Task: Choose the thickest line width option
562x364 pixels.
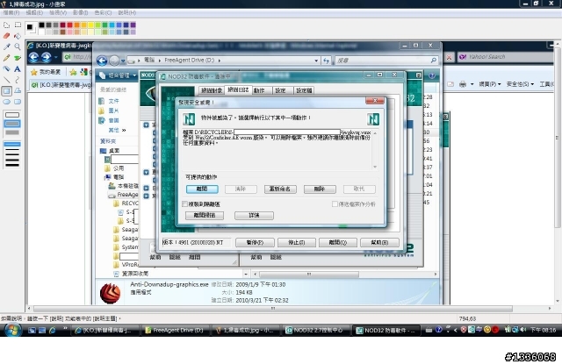Action: 12,165
